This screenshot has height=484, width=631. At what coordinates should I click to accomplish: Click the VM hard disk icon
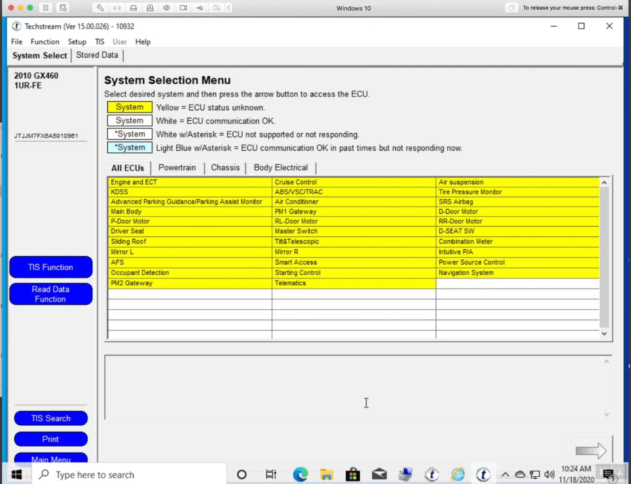coord(133,8)
